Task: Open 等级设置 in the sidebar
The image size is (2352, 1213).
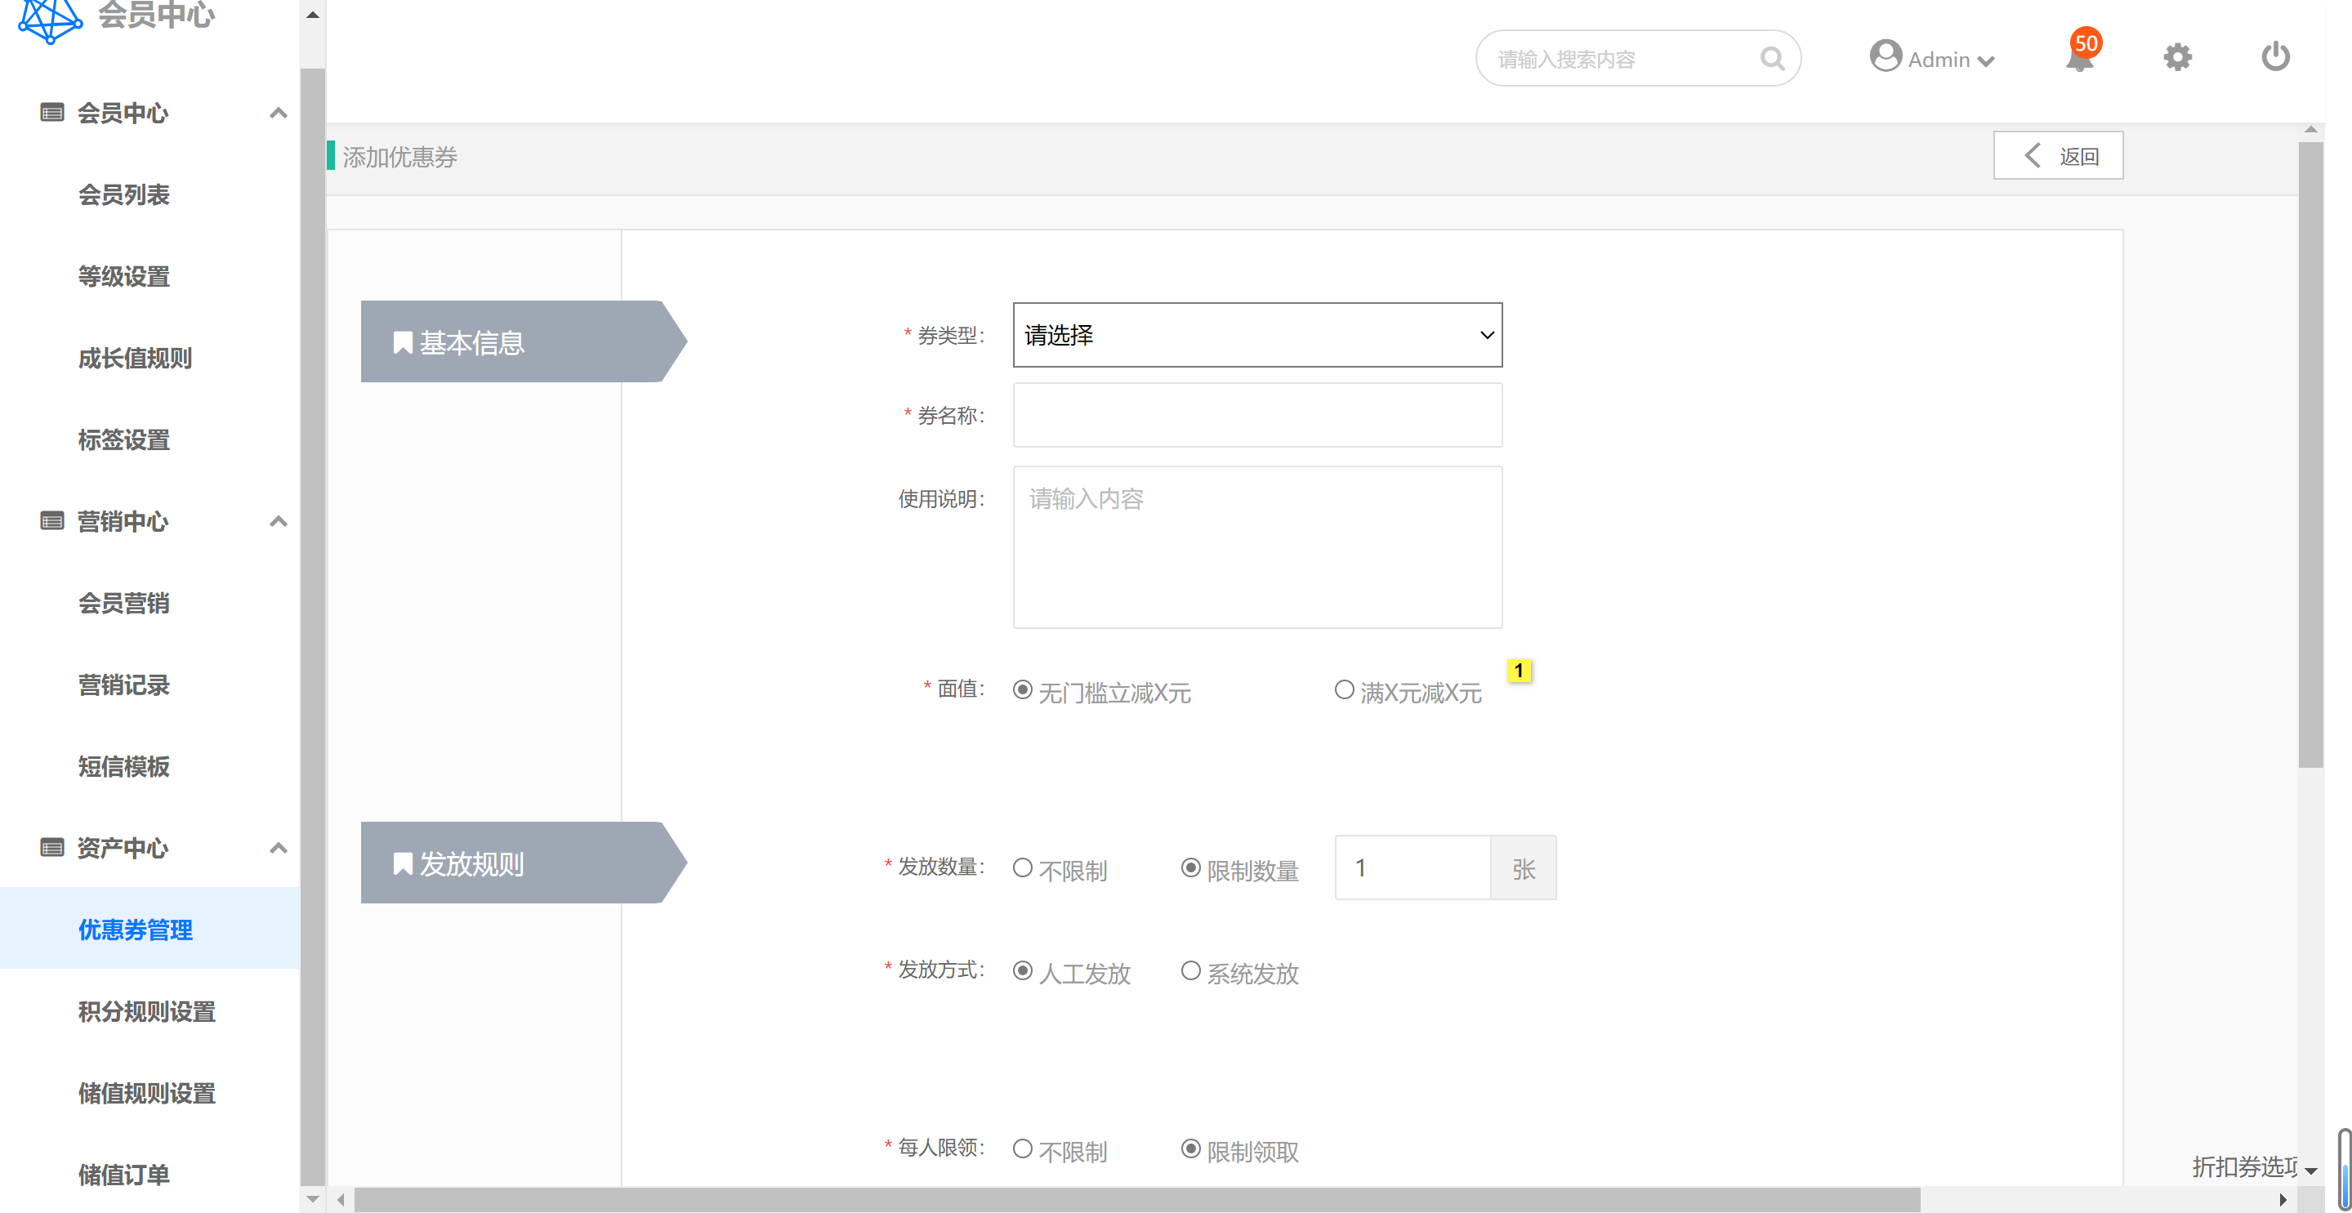Action: tap(123, 277)
